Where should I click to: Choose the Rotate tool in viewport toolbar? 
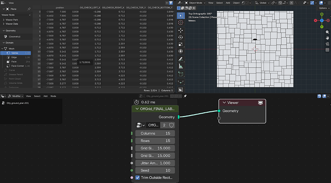pos(181,37)
